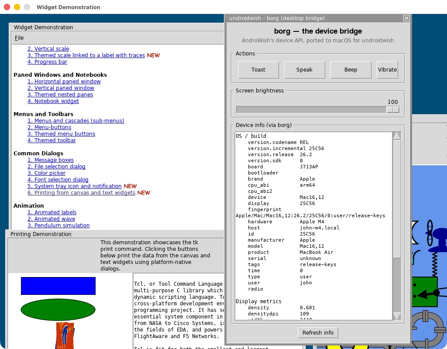Open the Menu-buttons demo link
Image resolution: width=447 pixels, height=349 pixels.
[49, 127]
